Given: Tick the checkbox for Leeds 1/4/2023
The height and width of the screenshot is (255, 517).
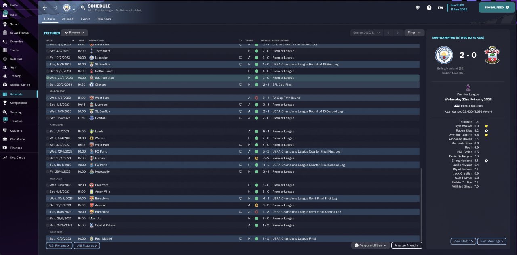Looking at the screenshot, I should [x=48, y=132].
